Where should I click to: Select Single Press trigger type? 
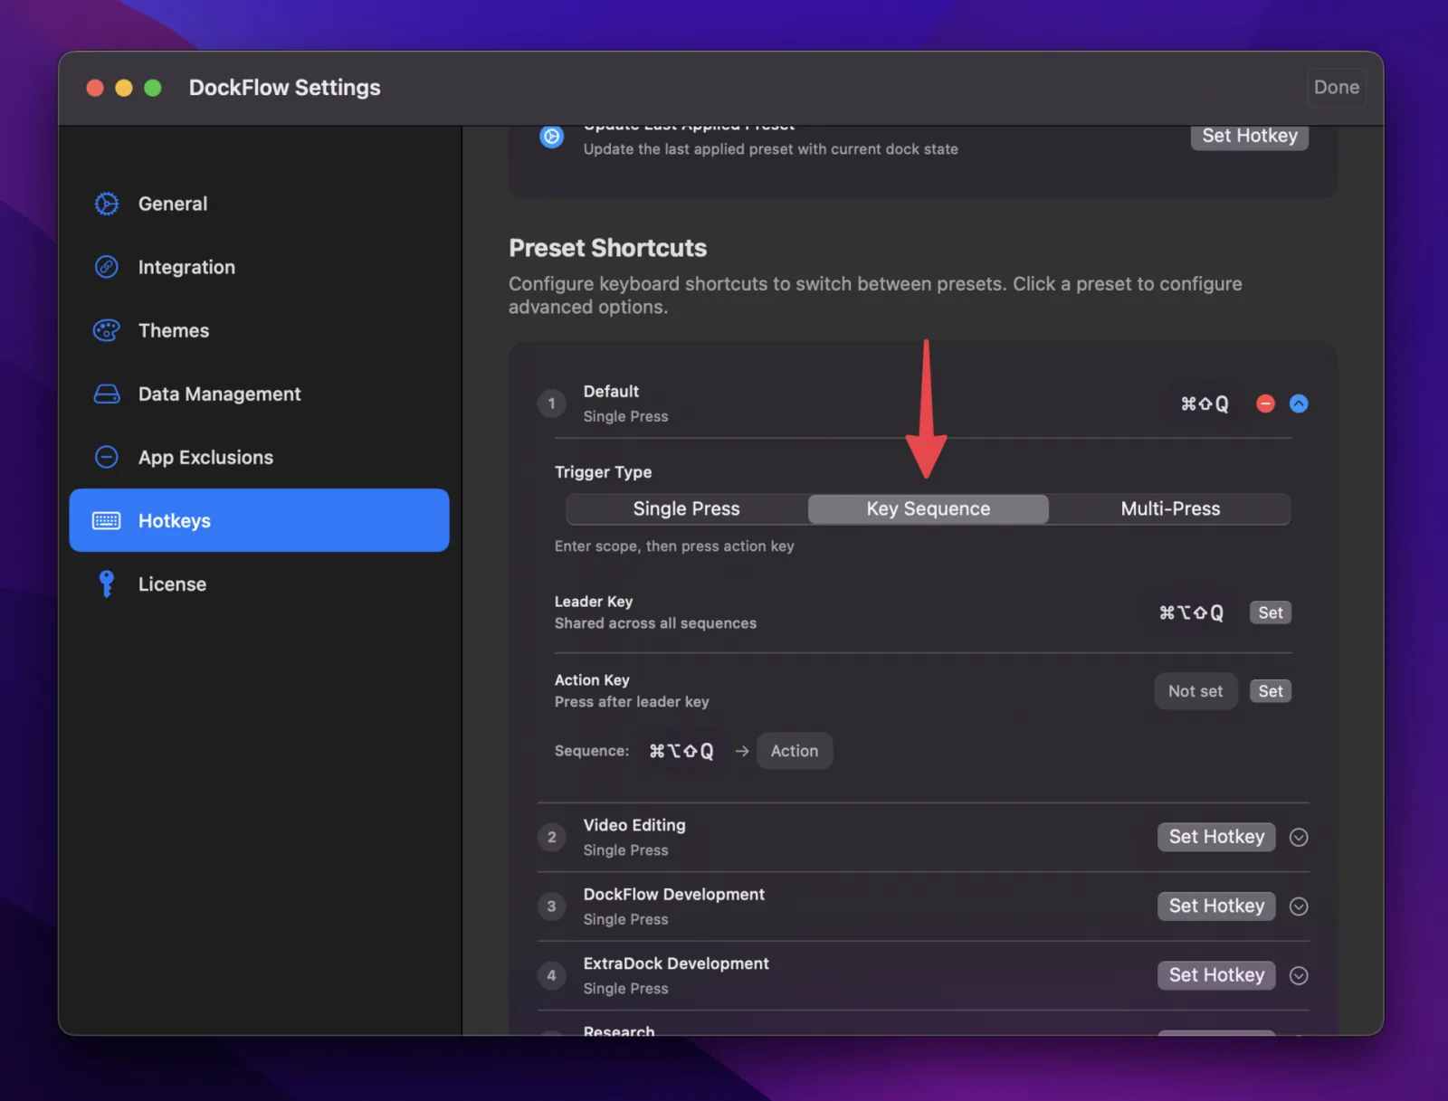coord(686,508)
